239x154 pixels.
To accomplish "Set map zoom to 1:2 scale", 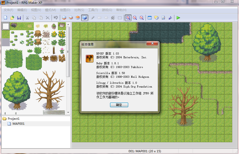I will pos(135,18).
